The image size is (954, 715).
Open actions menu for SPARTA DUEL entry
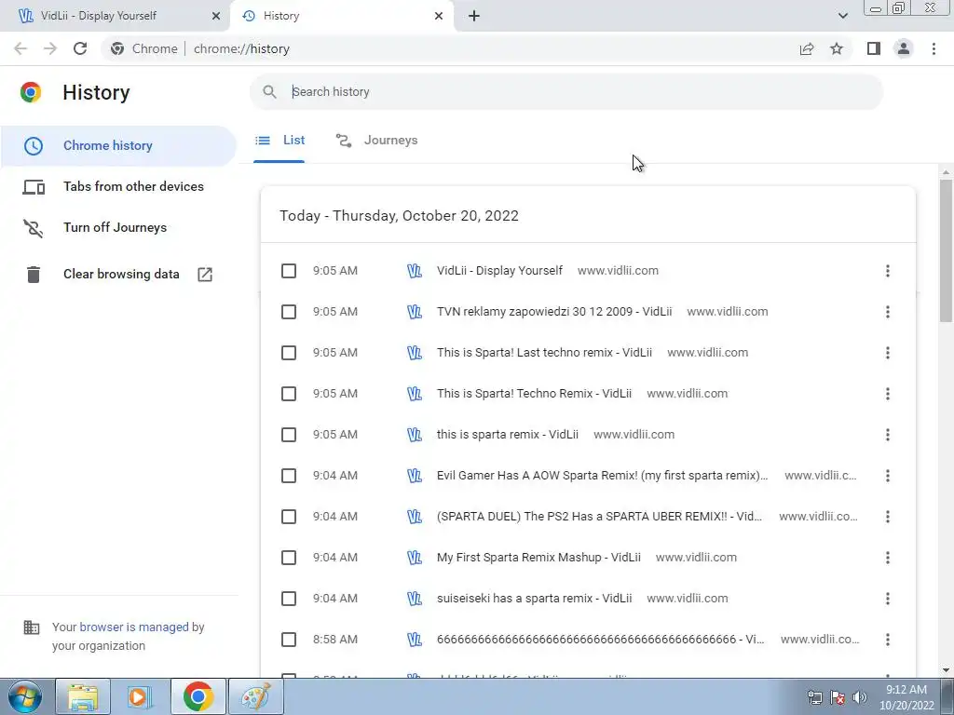pyautogui.click(x=888, y=517)
